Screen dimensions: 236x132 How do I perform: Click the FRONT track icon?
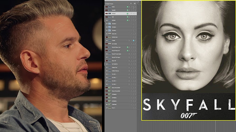[109, 13]
